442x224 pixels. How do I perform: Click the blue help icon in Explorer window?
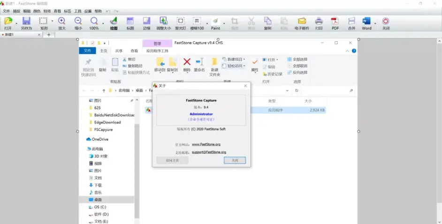pyautogui.click(x=354, y=51)
